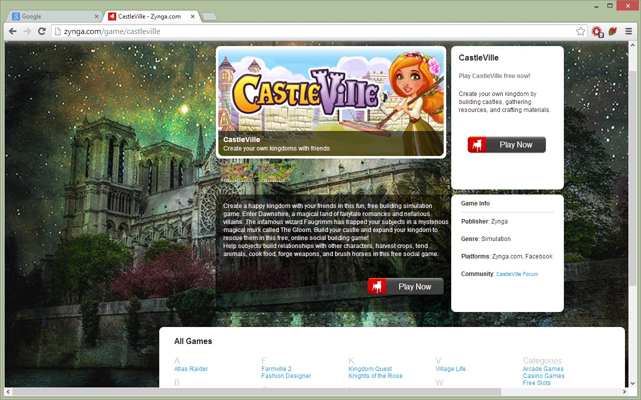Click the 'All Games' heading
The height and width of the screenshot is (400, 641).
click(x=193, y=341)
